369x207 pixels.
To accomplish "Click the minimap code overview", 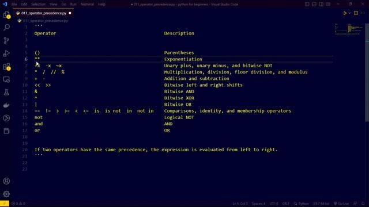I will 349,29.
